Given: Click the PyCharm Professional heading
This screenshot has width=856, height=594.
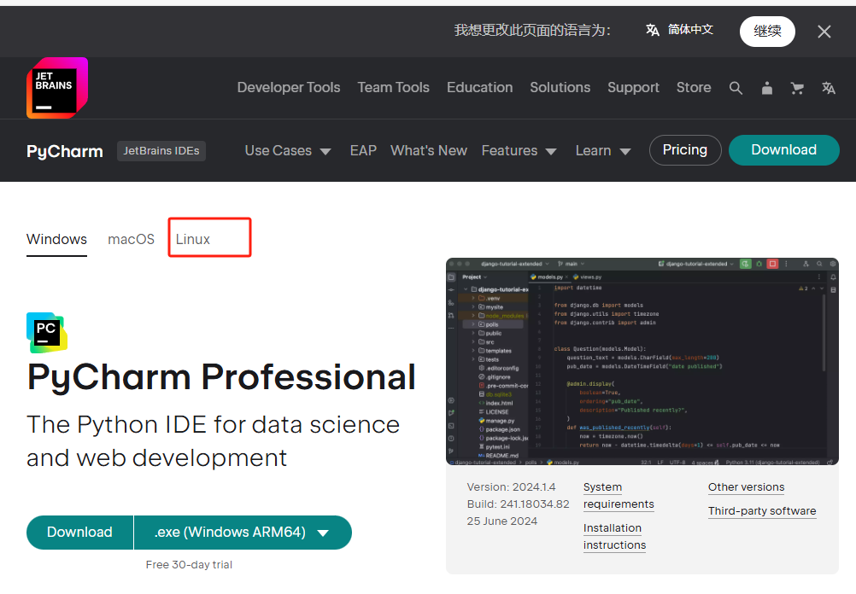Looking at the screenshot, I should coord(221,377).
